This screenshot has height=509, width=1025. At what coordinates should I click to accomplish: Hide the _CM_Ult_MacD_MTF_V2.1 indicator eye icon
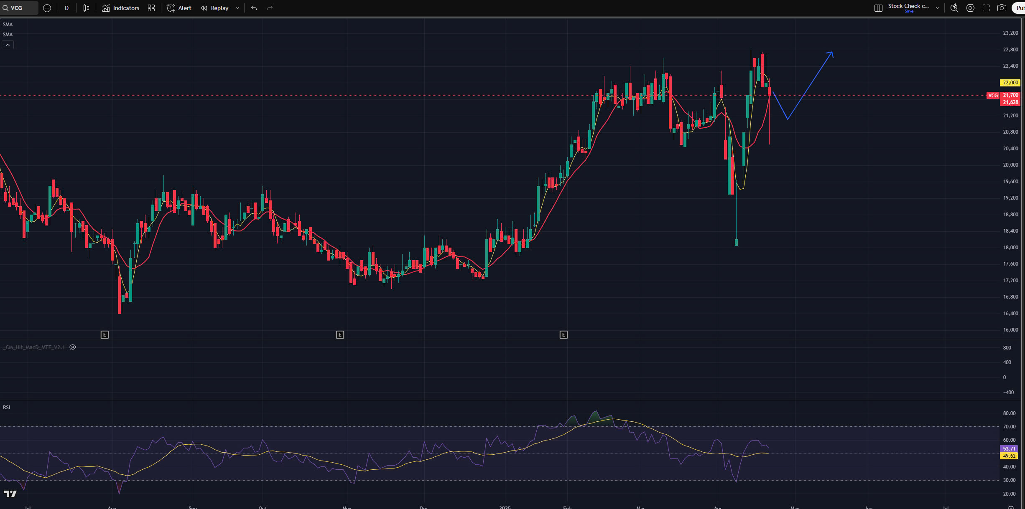click(72, 347)
